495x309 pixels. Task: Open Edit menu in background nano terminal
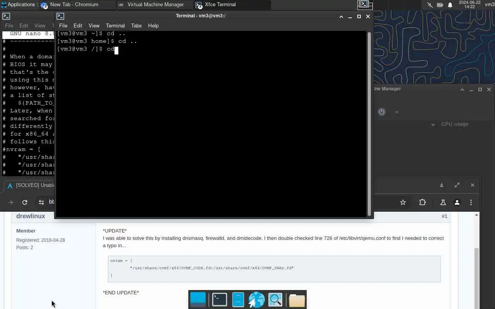24,25
